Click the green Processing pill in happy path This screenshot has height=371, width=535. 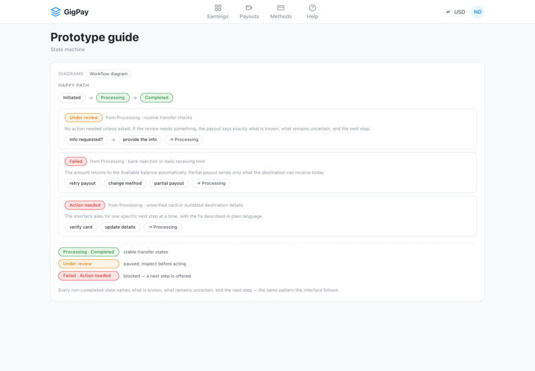113,98
